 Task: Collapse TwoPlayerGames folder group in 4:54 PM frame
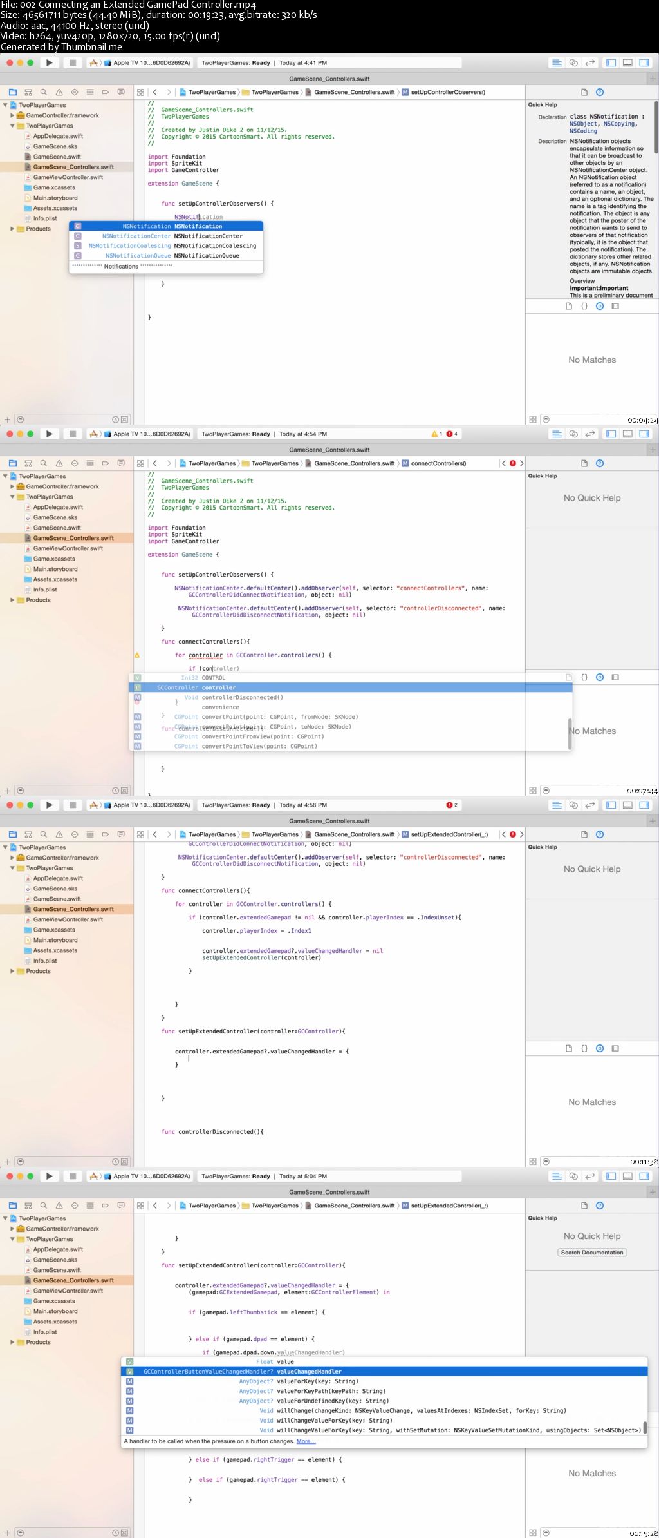pos(12,497)
